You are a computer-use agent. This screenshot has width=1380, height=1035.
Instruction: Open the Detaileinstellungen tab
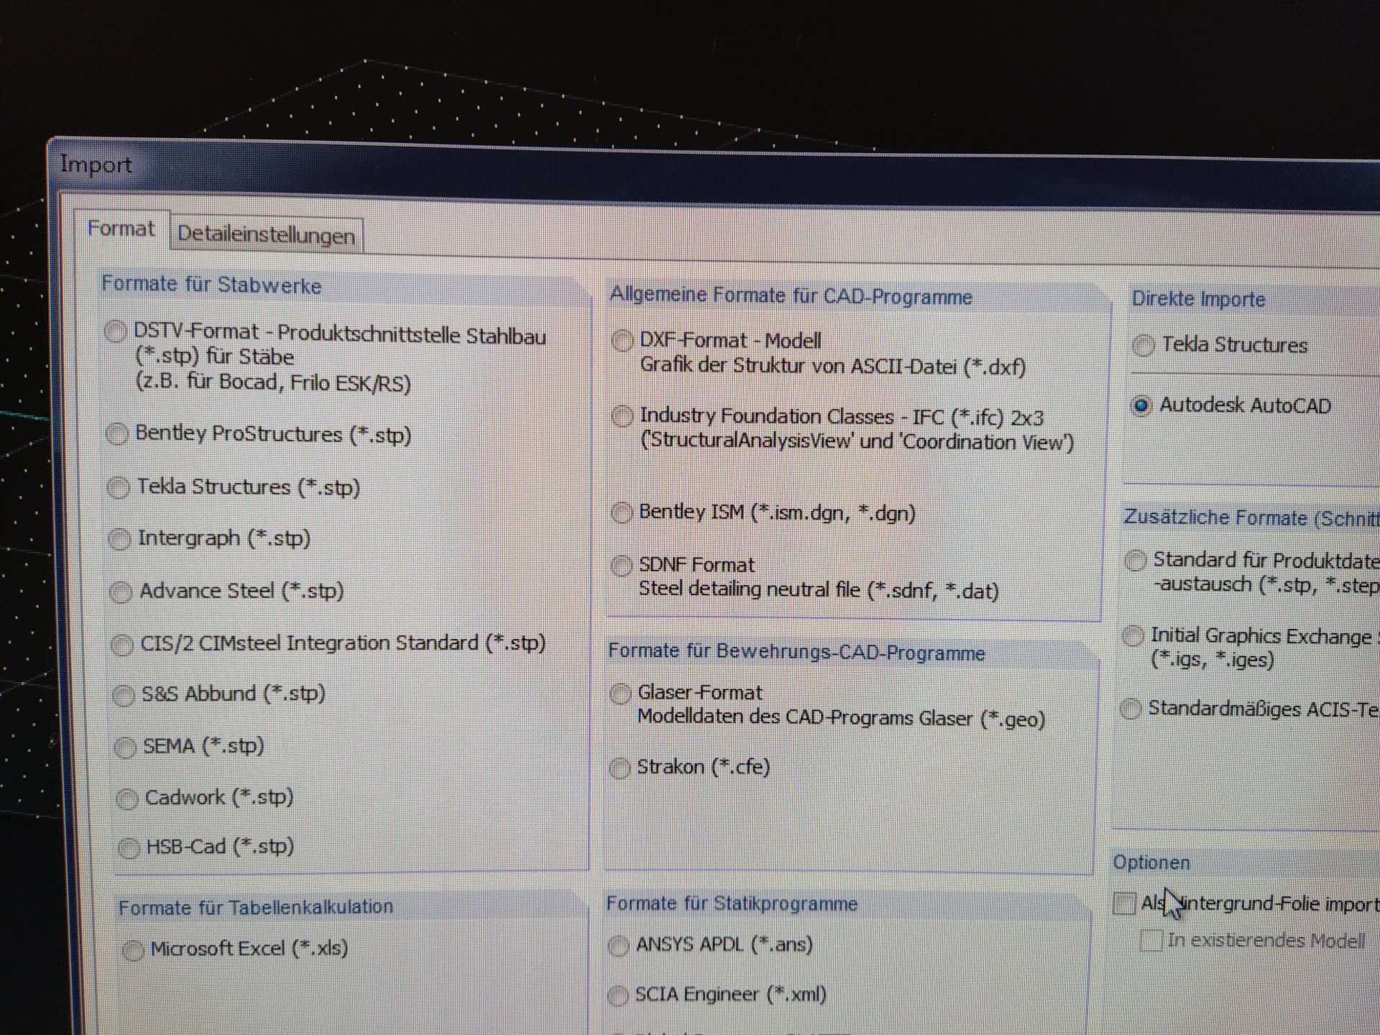click(266, 235)
